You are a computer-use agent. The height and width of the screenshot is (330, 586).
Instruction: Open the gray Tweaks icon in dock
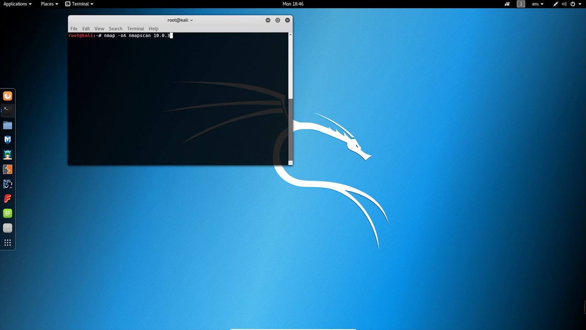click(7, 228)
